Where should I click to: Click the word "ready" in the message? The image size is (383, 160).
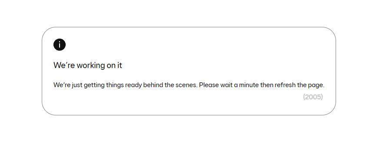133,85
